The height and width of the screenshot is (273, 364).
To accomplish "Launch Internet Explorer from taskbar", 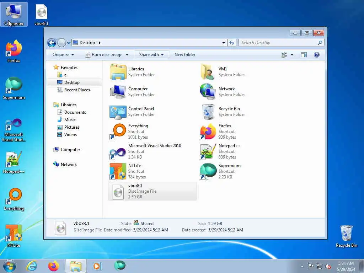I will click(x=32, y=266).
